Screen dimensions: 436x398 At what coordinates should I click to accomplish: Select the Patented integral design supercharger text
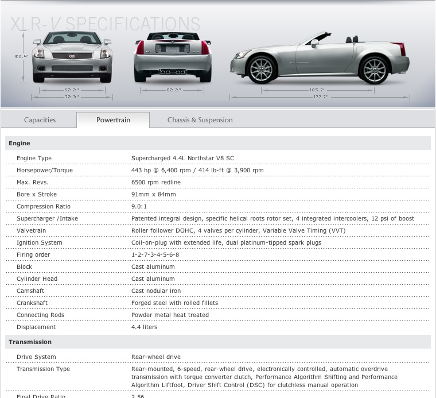click(x=272, y=218)
